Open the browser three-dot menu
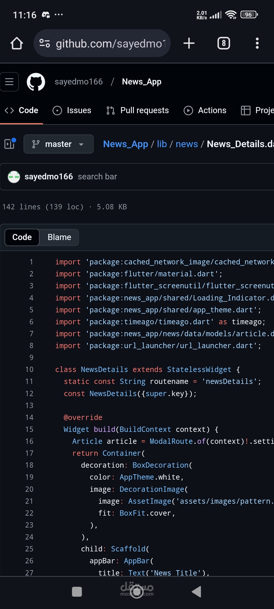Viewport: 274px width, 609px height. 257,43
